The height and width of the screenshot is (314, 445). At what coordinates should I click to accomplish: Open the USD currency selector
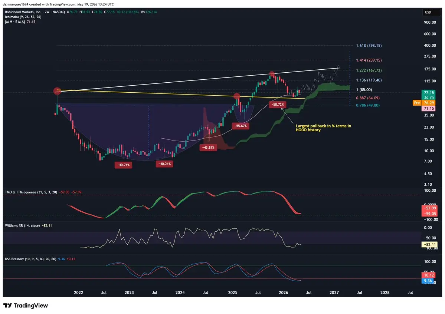pyautogui.click(x=431, y=12)
